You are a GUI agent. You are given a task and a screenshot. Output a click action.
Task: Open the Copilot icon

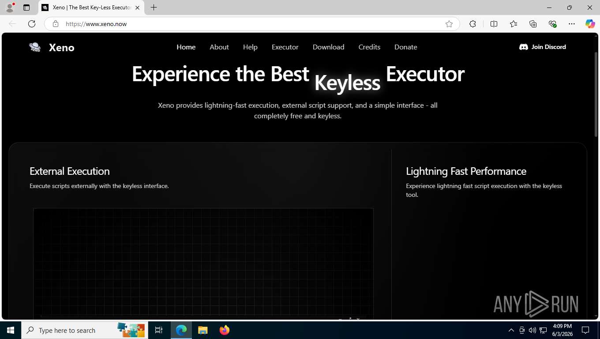tap(590, 24)
